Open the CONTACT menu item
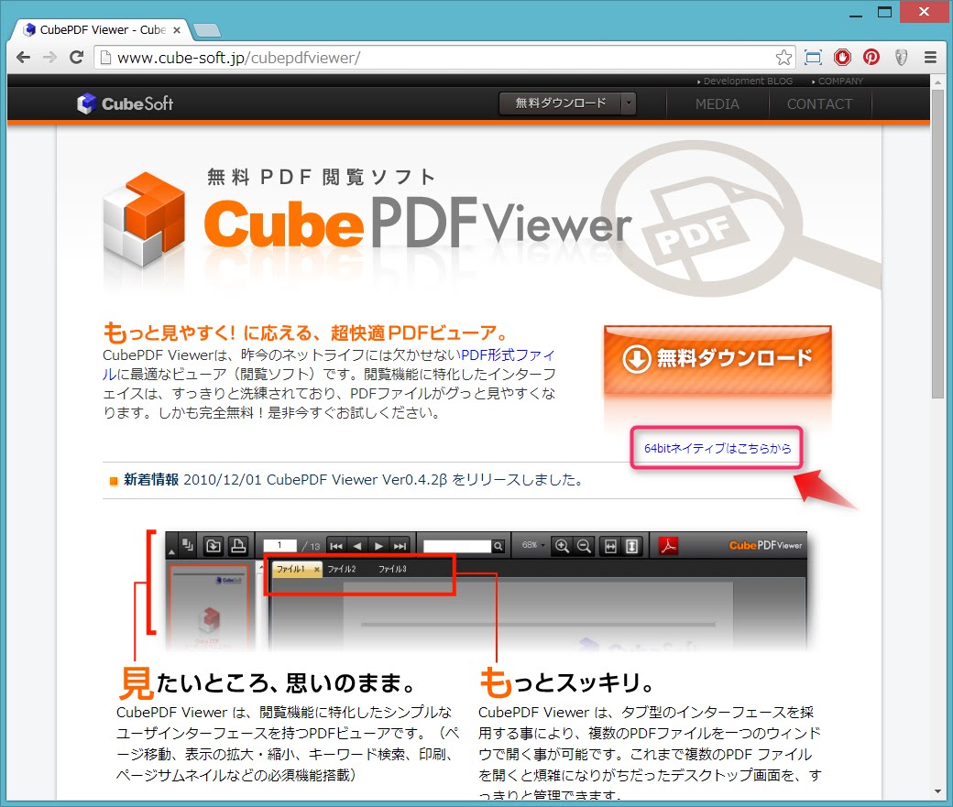 point(819,104)
